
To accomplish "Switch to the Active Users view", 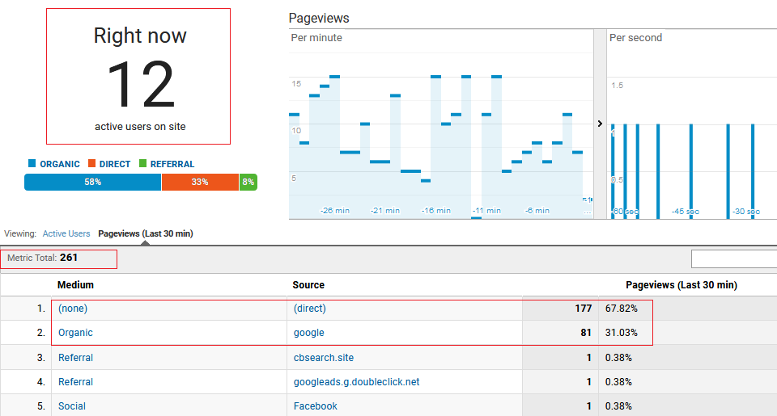I will point(66,233).
